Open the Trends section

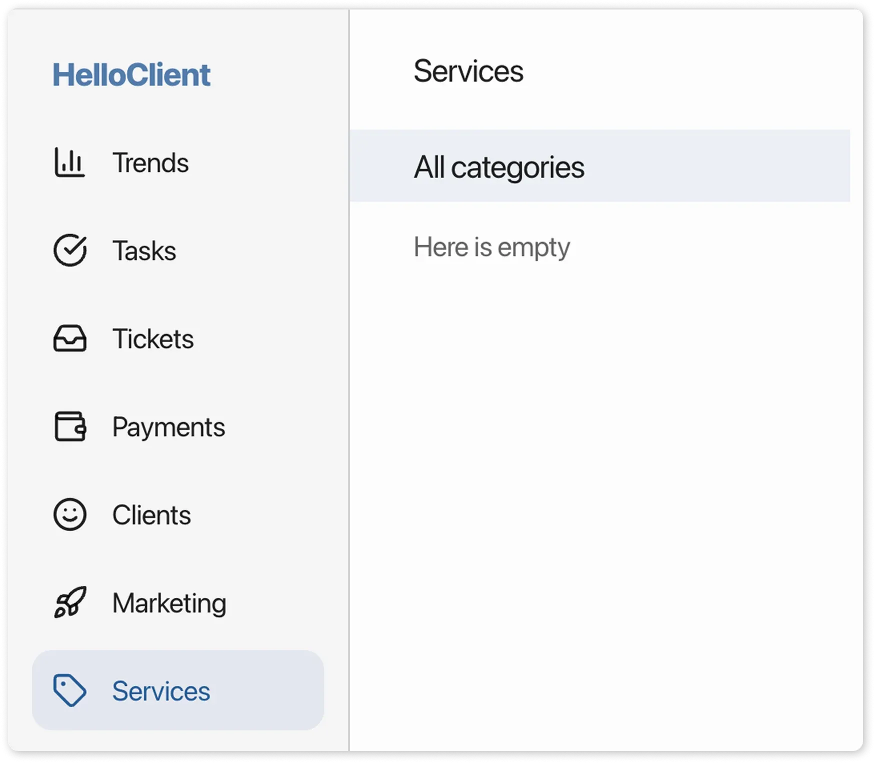[x=150, y=162]
